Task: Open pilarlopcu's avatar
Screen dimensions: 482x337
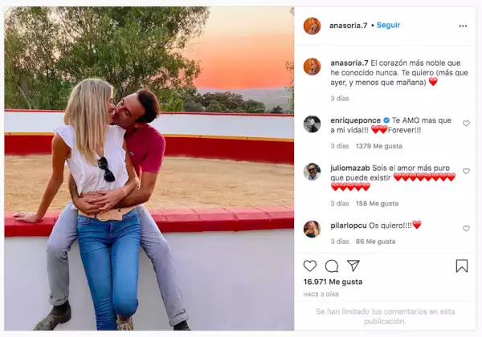Action: click(x=312, y=229)
